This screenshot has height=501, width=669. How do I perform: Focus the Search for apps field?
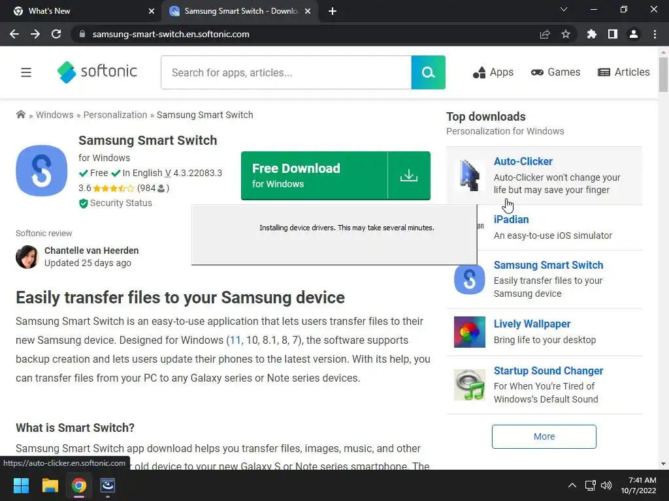[286, 72]
